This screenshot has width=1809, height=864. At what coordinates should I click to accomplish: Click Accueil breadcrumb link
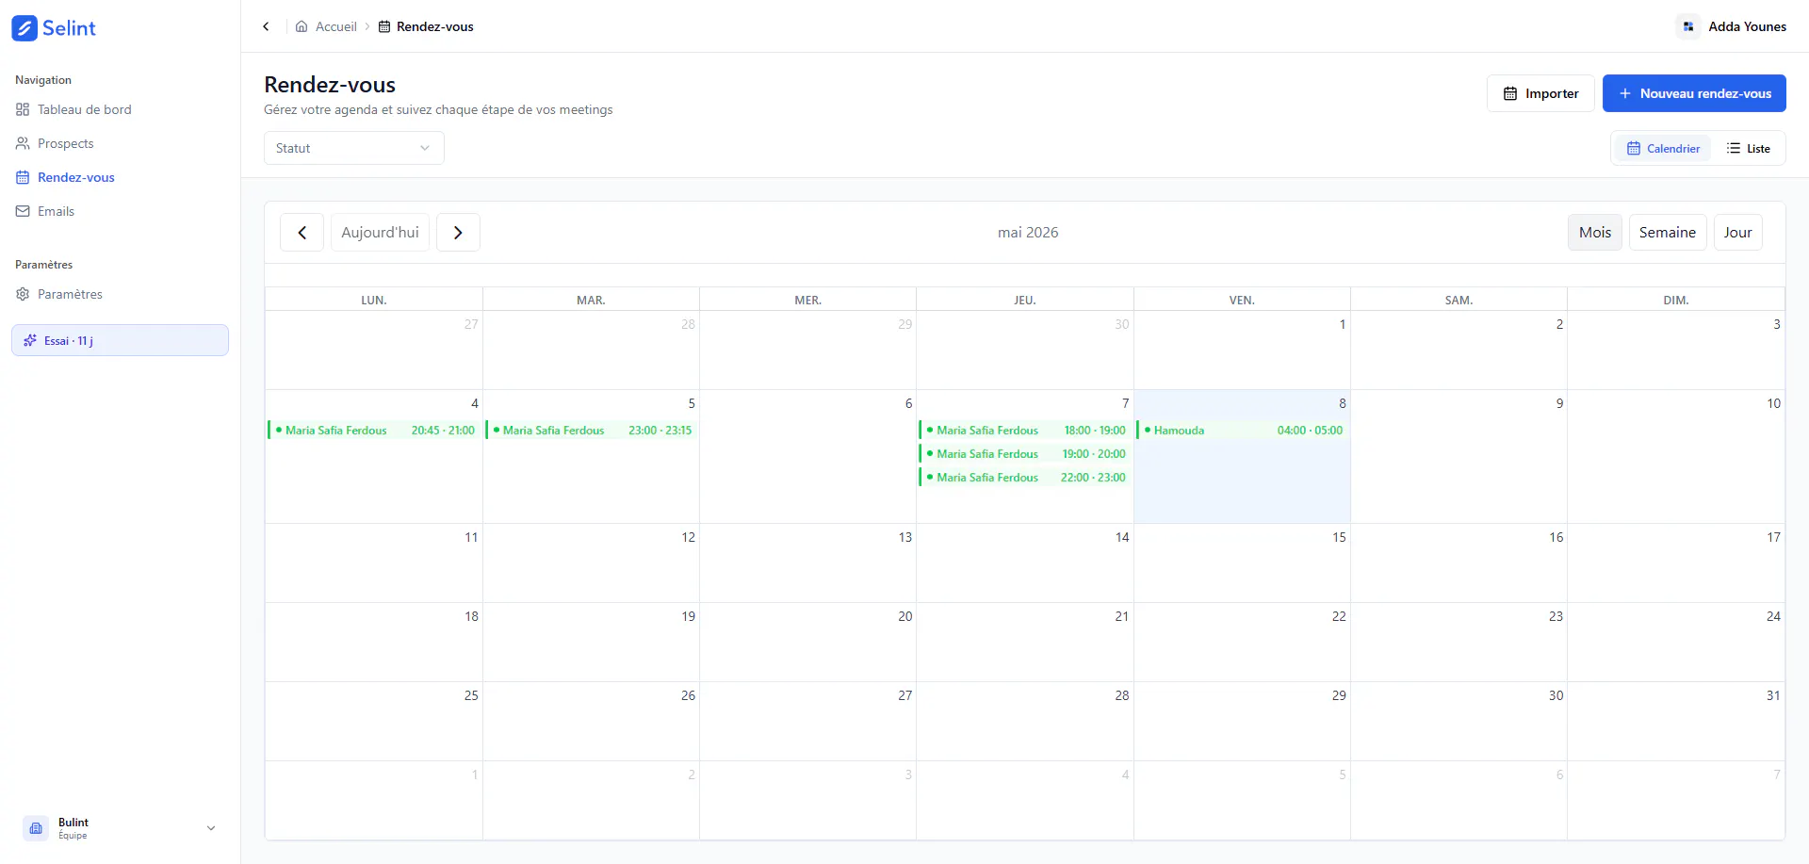coord(335,26)
